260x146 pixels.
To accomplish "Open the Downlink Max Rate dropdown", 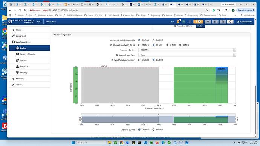I will pyautogui.click(x=187, y=55).
